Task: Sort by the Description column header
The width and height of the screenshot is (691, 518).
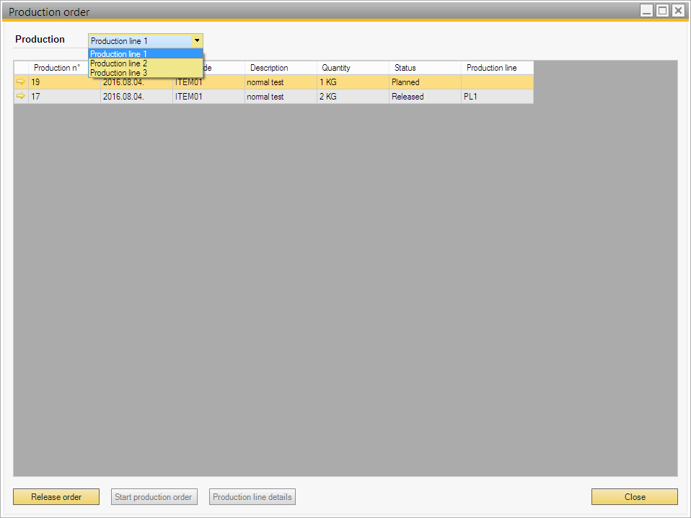Action: click(280, 68)
